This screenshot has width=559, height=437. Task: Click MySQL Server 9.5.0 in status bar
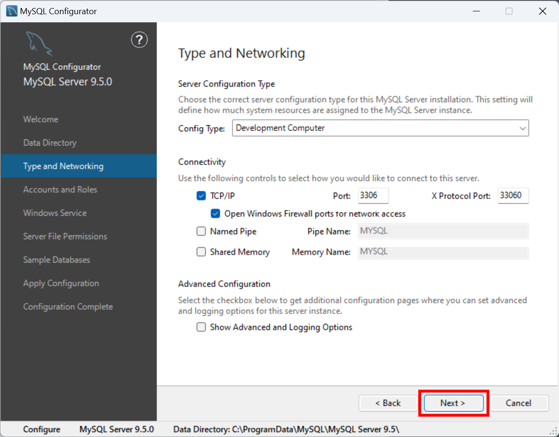click(117, 429)
